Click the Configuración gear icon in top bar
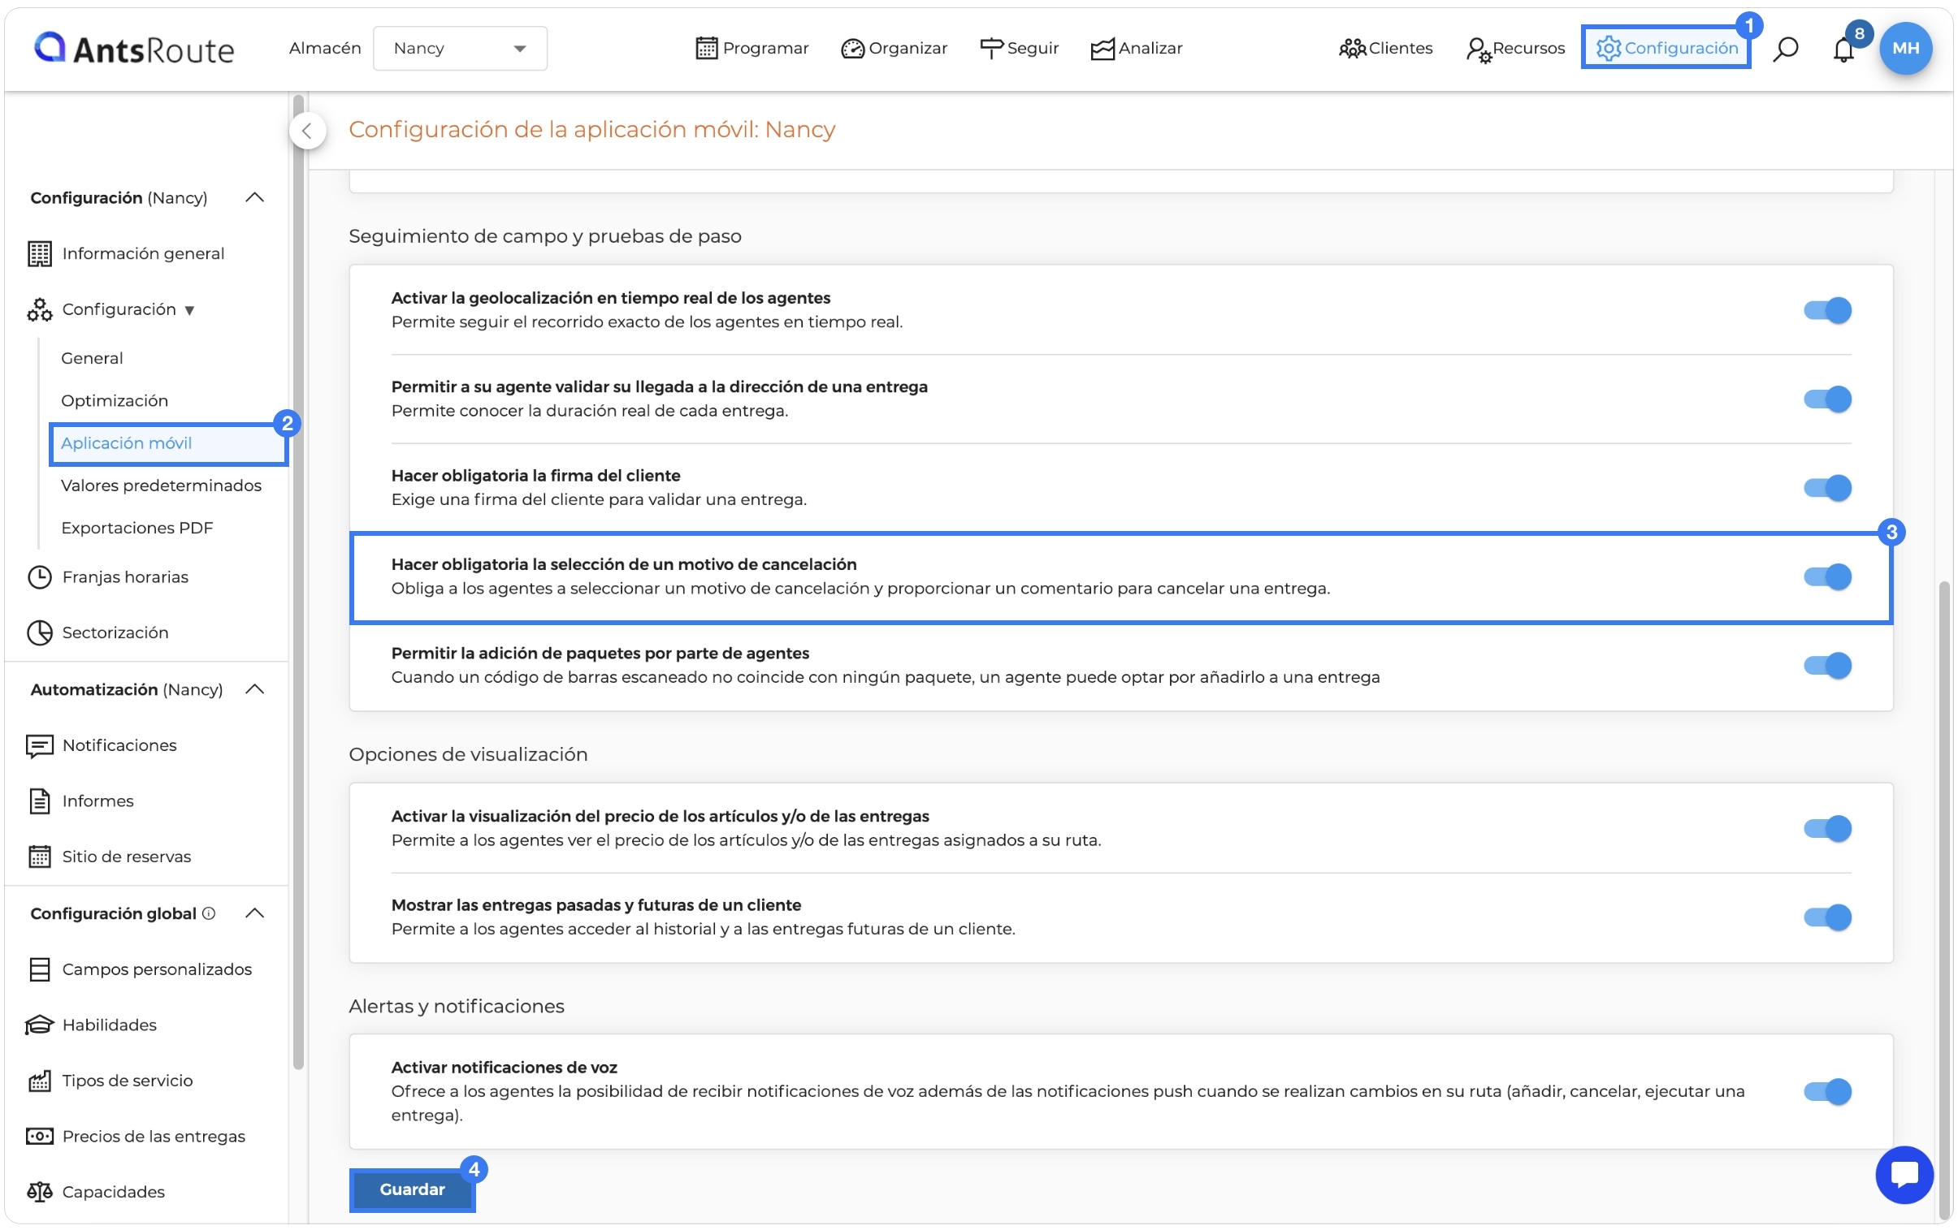The image size is (1958, 1230). pos(1608,48)
